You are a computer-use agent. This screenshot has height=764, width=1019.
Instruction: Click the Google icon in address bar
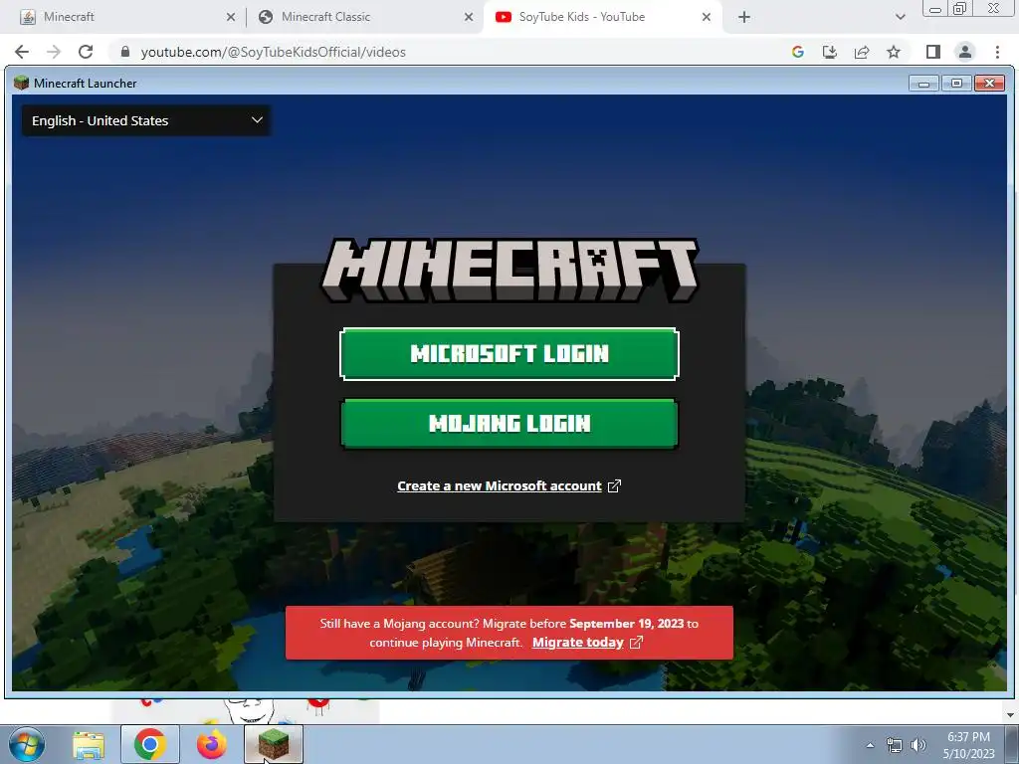tap(798, 52)
